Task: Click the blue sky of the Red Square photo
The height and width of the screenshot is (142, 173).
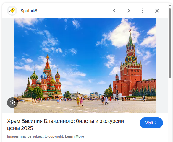Action: 84,39
